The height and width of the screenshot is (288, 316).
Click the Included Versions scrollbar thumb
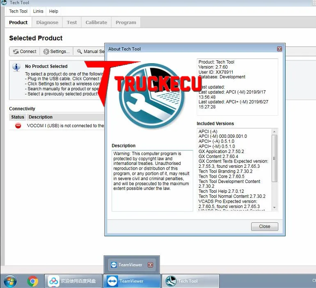274,158
